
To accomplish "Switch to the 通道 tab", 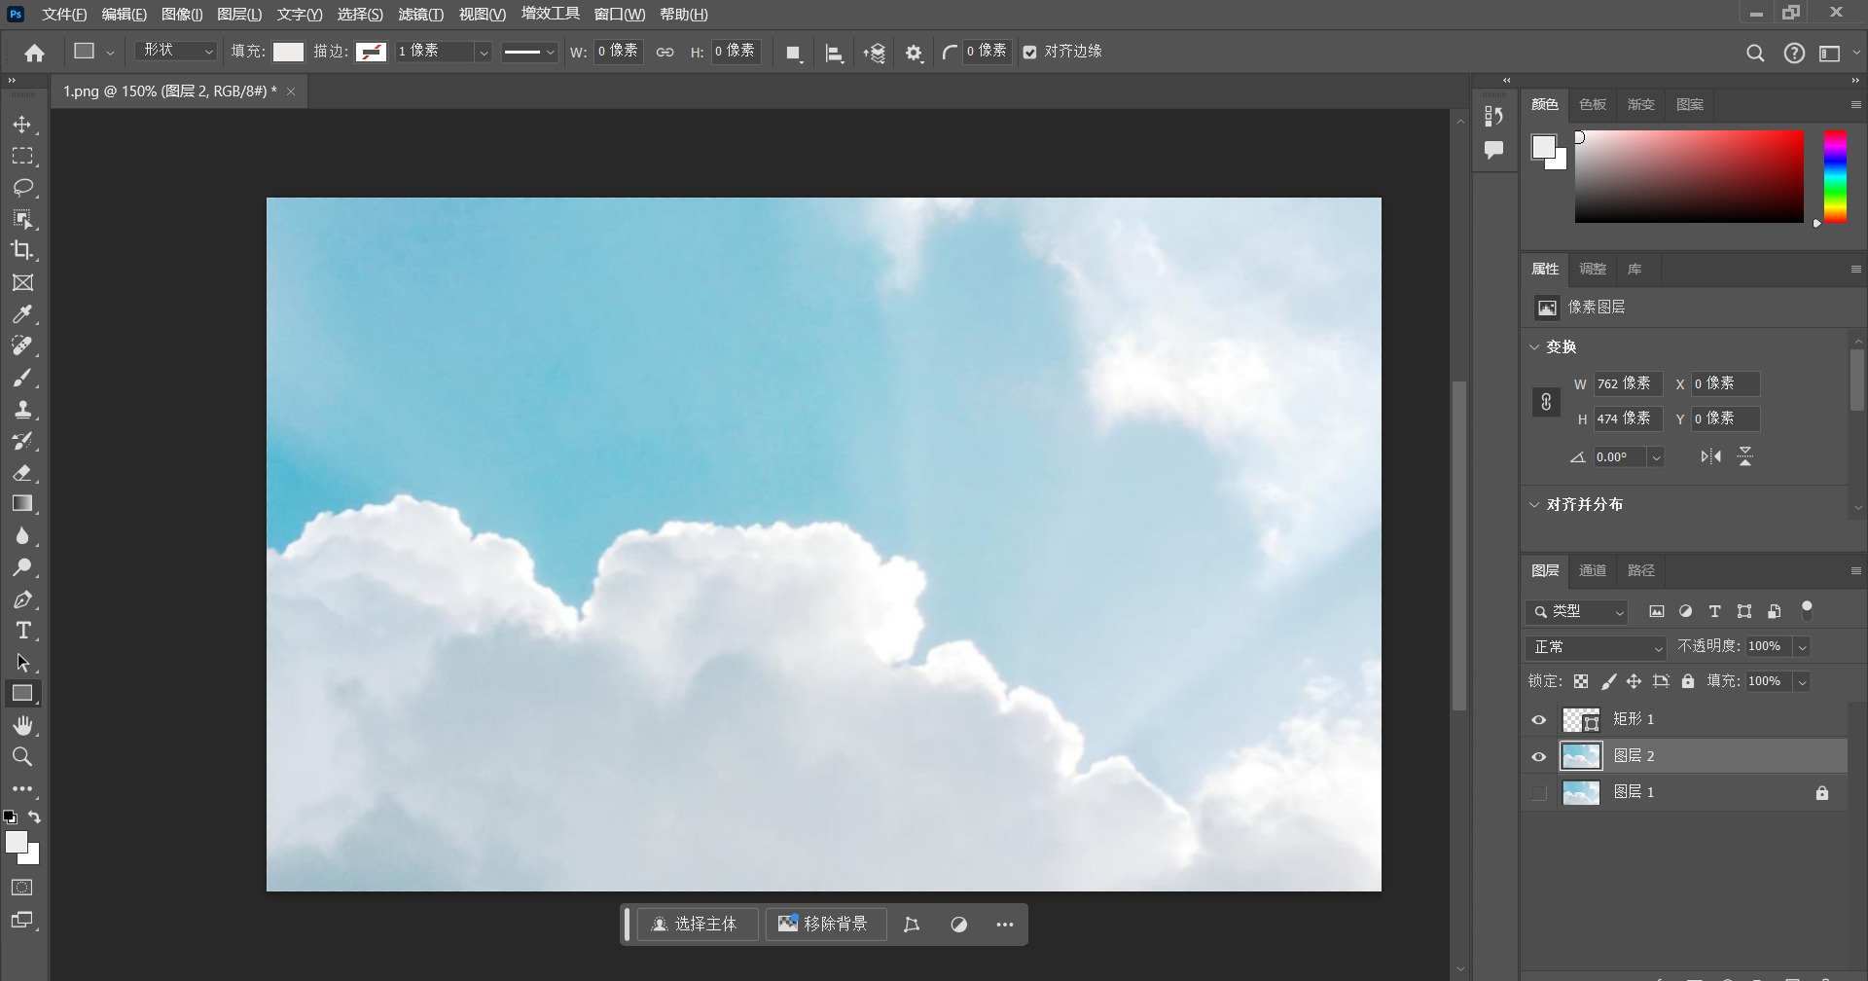I will click(x=1592, y=571).
